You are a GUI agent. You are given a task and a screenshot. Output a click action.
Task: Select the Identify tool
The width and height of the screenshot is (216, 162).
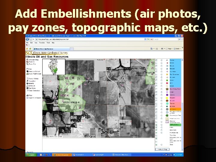[x=30, y=83]
